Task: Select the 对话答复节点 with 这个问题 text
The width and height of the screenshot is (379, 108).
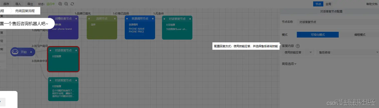Action: (63, 89)
